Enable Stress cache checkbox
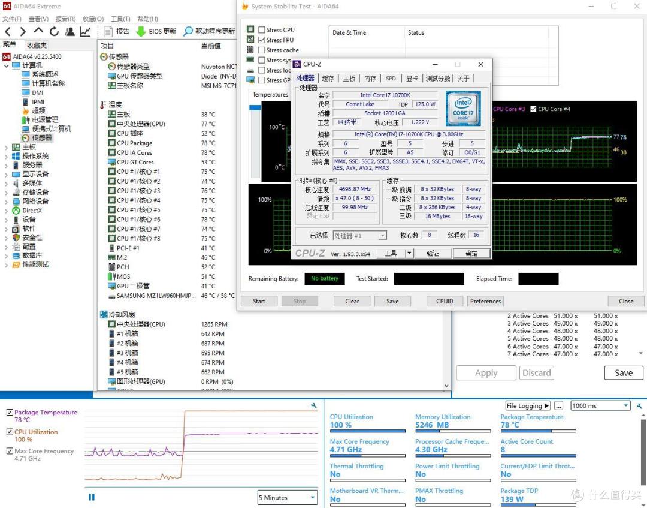This screenshot has height=508, width=647. coord(262,50)
